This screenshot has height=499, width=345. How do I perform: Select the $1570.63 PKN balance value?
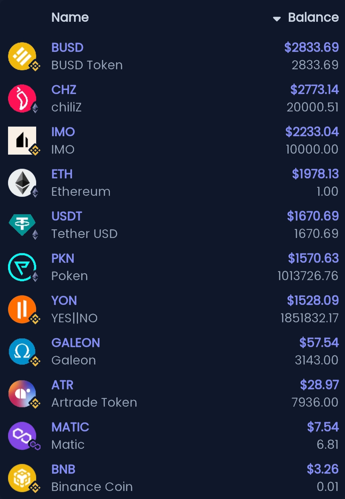pyautogui.click(x=313, y=258)
